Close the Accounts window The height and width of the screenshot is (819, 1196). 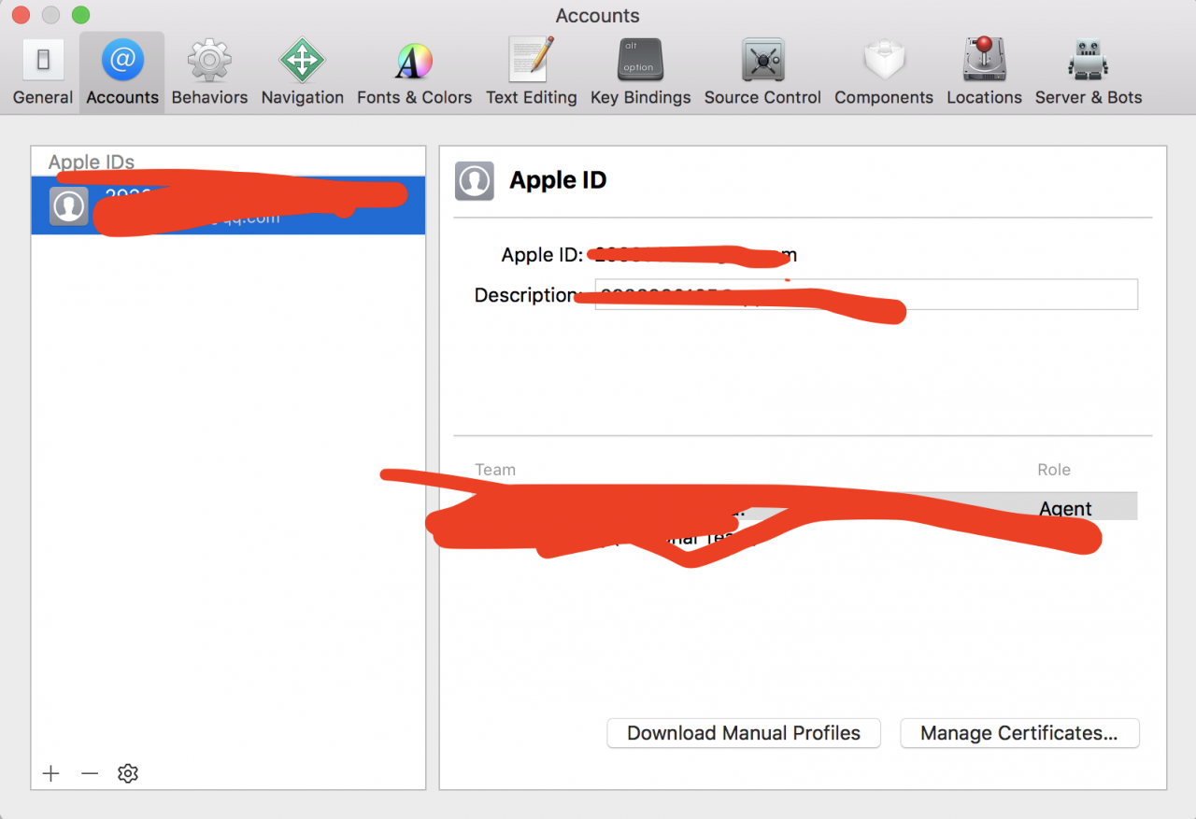click(21, 15)
